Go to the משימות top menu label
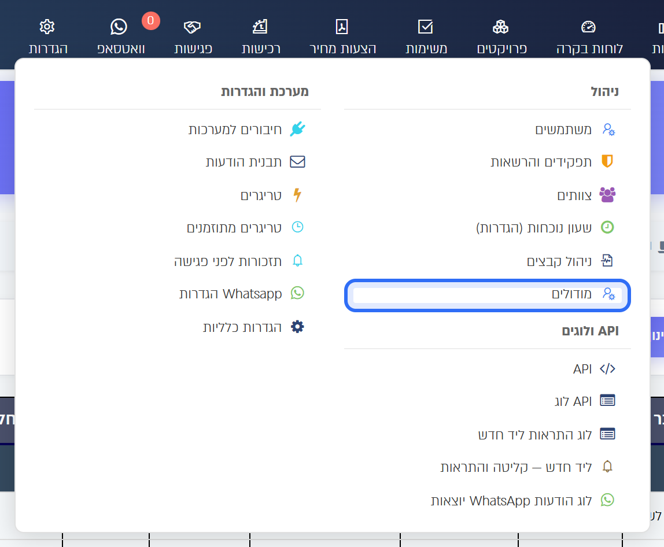This screenshot has height=547, width=664. [x=426, y=49]
